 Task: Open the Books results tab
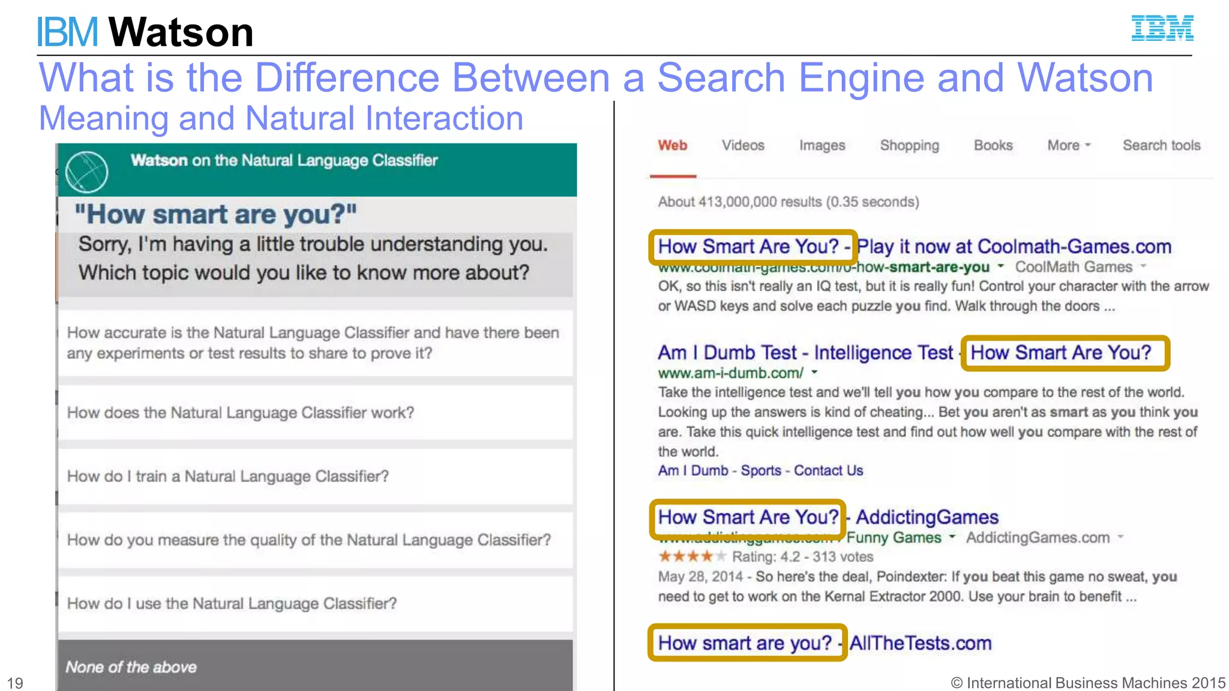993,145
